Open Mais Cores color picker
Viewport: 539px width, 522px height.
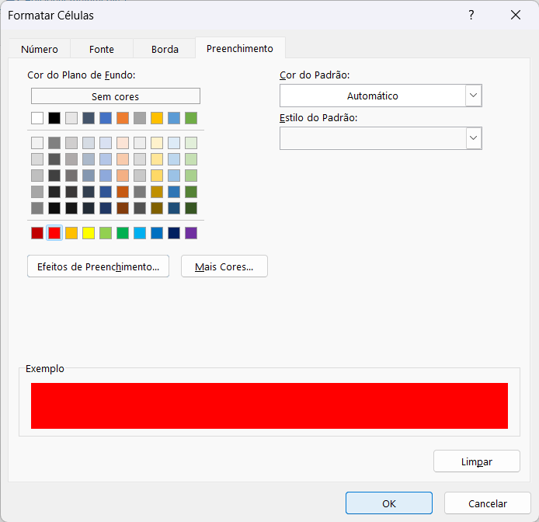(224, 266)
